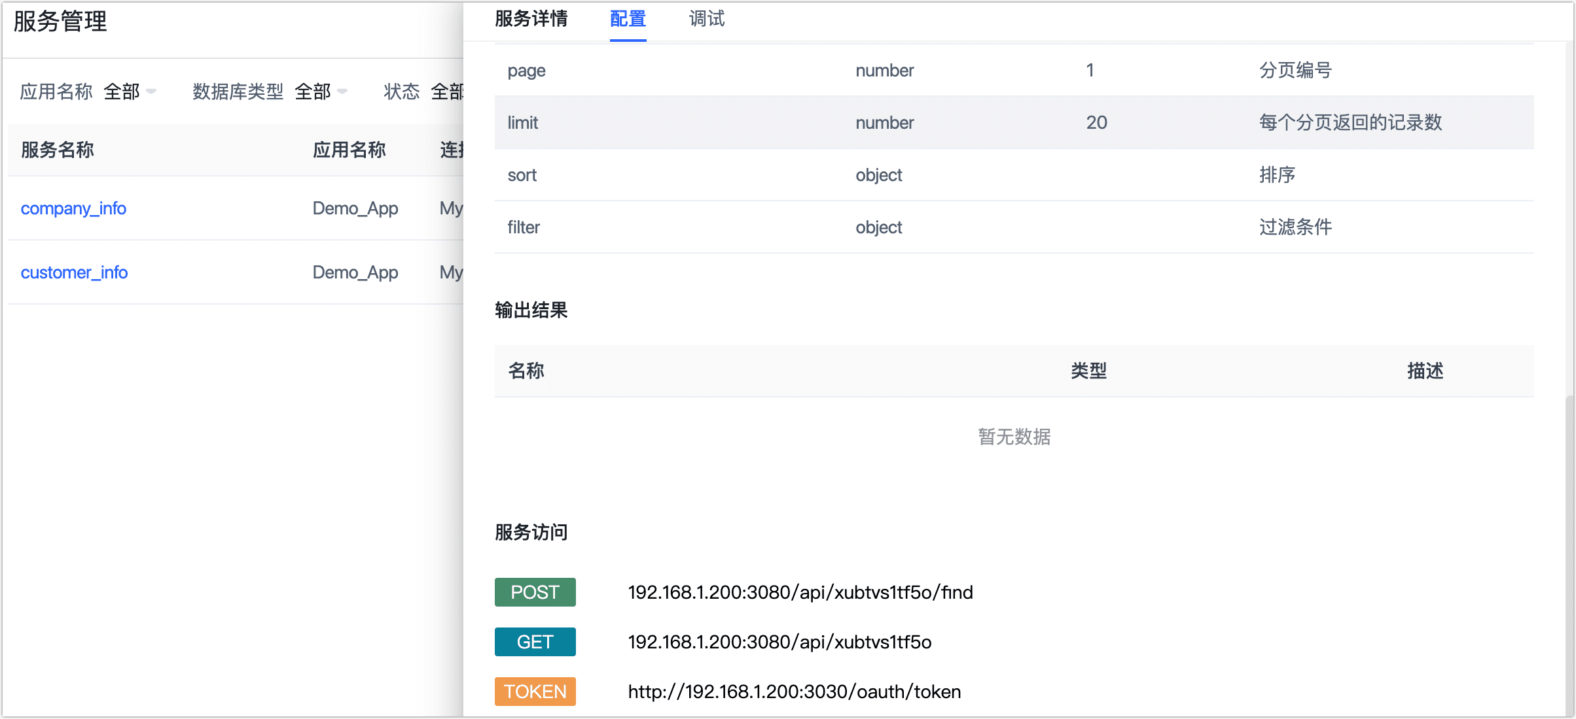Image resolution: width=1576 pixels, height=719 pixels.
Task: Click the TOKEN badge
Action: (x=535, y=692)
